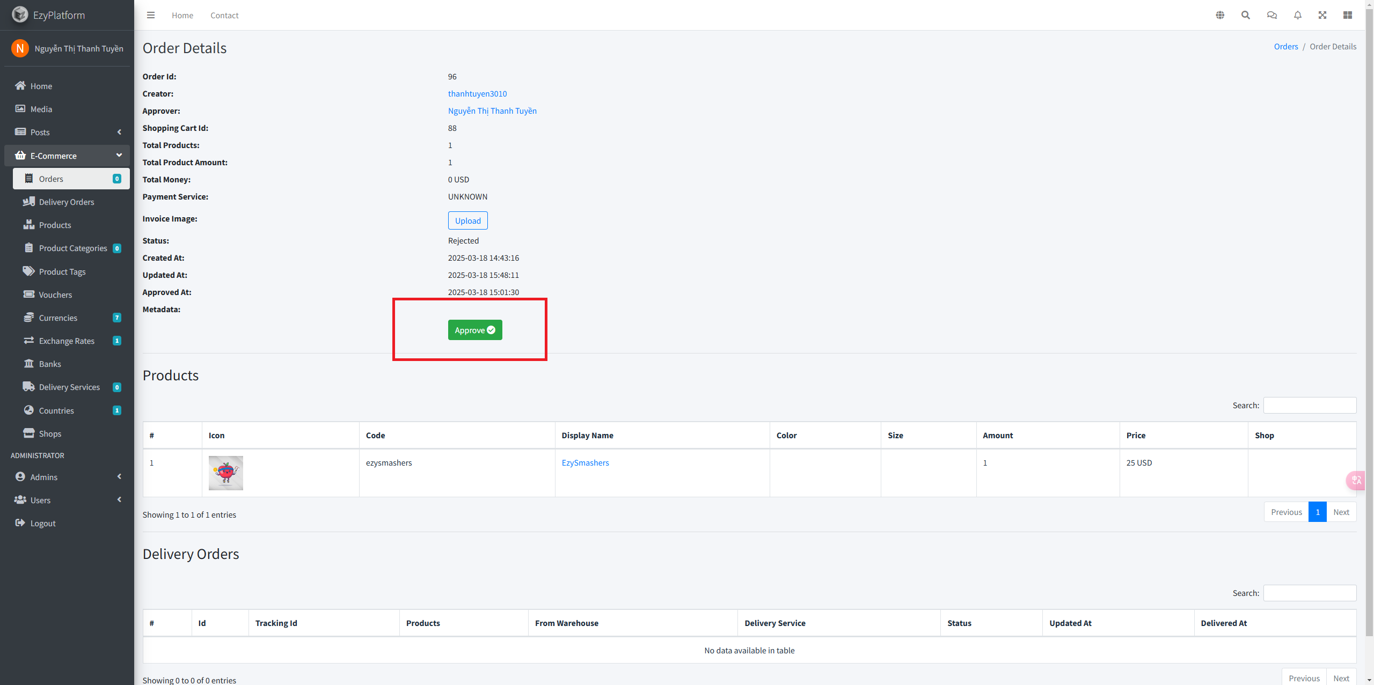Click Delivery Orders table Search field
Viewport: 1374px width, 685px height.
point(1310,593)
